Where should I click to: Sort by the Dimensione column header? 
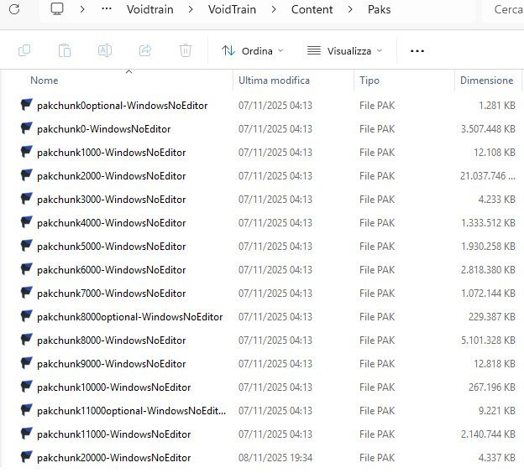pyautogui.click(x=486, y=81)
